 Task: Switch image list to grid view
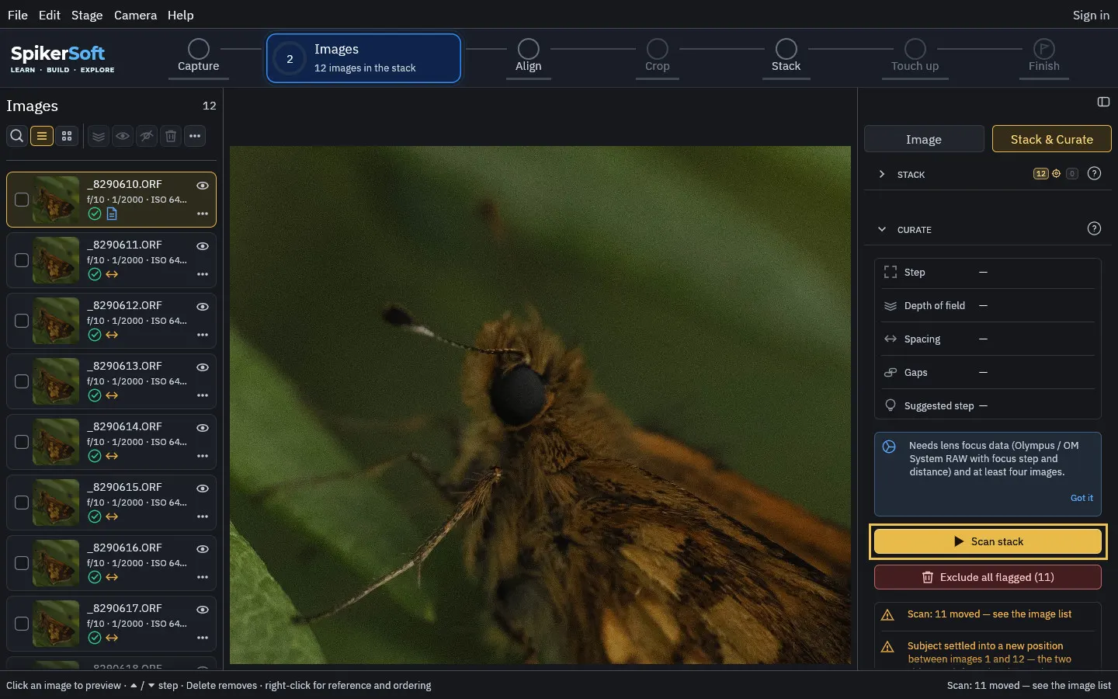(x=67, y=136)
